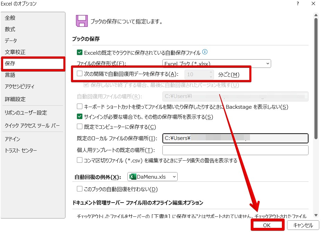Click the scrollbar down arrow
The height and width of the screenshot is (232, 321).
coord(316,215)
